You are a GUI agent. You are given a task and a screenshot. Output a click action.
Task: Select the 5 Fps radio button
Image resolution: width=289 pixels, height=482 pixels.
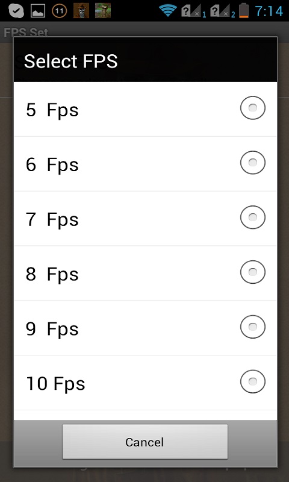[252, 108]
